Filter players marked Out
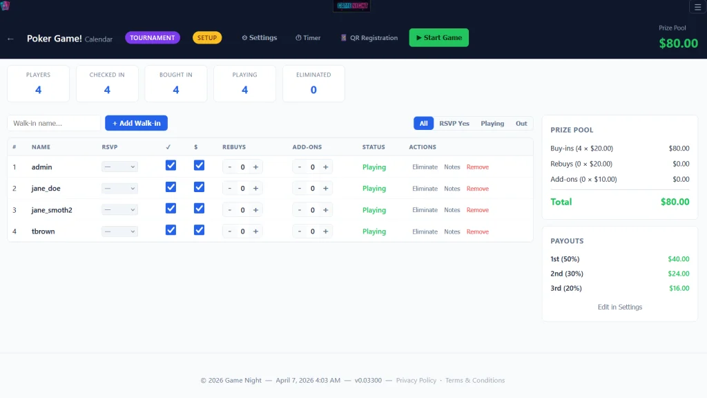Screen dimensions: 707x398 point(521,123)
